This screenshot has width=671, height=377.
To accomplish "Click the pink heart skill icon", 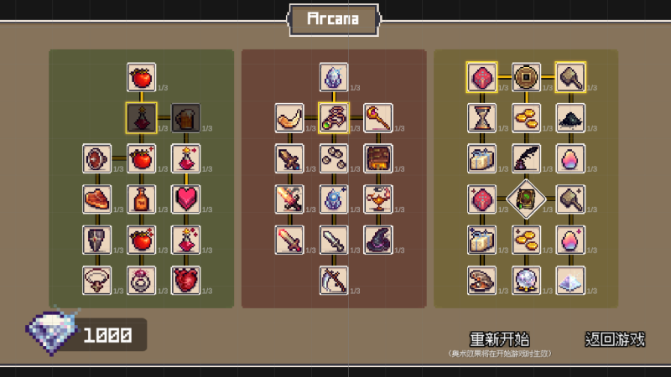I will tap(185, 199).
